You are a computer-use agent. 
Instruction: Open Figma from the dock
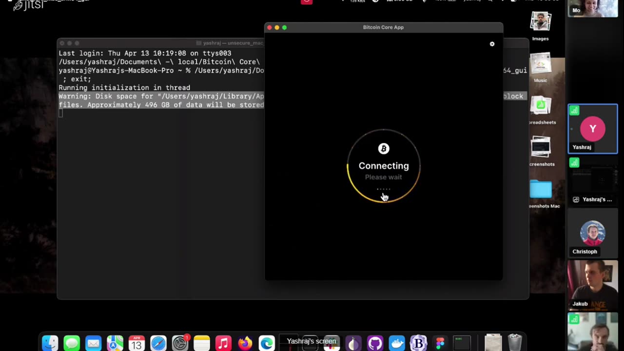click(x=440, y=343)
